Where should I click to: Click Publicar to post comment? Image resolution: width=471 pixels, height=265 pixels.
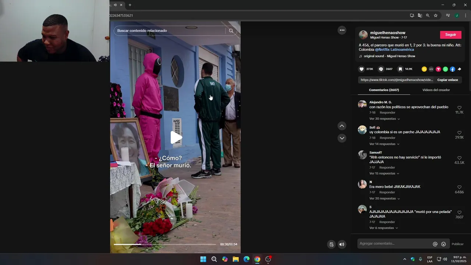pyautogui.click(x=457, y=244)
